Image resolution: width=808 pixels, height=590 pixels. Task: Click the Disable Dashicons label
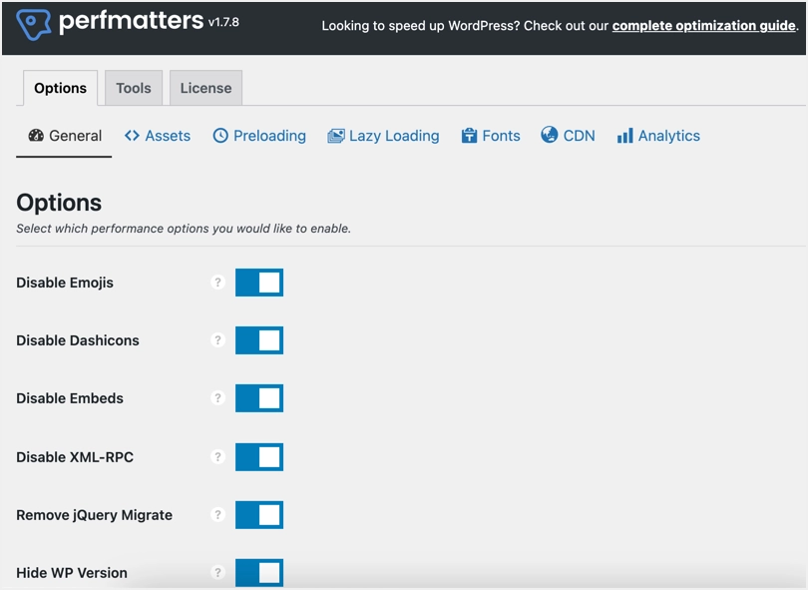tap(78, 340)
